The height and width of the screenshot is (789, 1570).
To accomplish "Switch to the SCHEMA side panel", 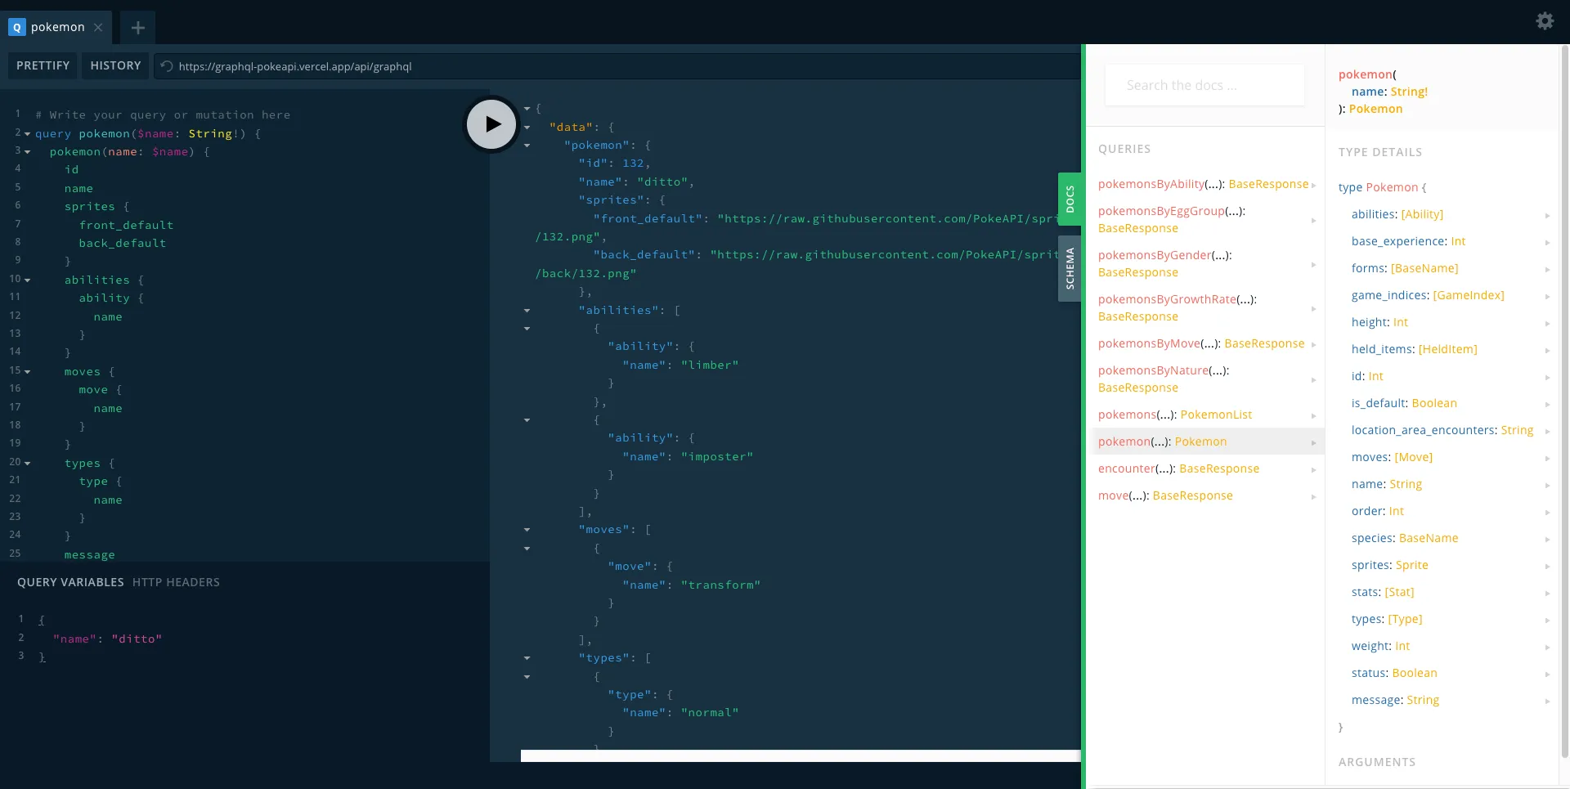I will coord(1070,268).
